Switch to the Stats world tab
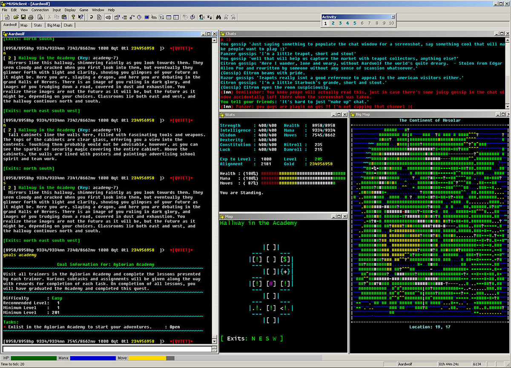511x368 pixels. [x=38, y=25]
